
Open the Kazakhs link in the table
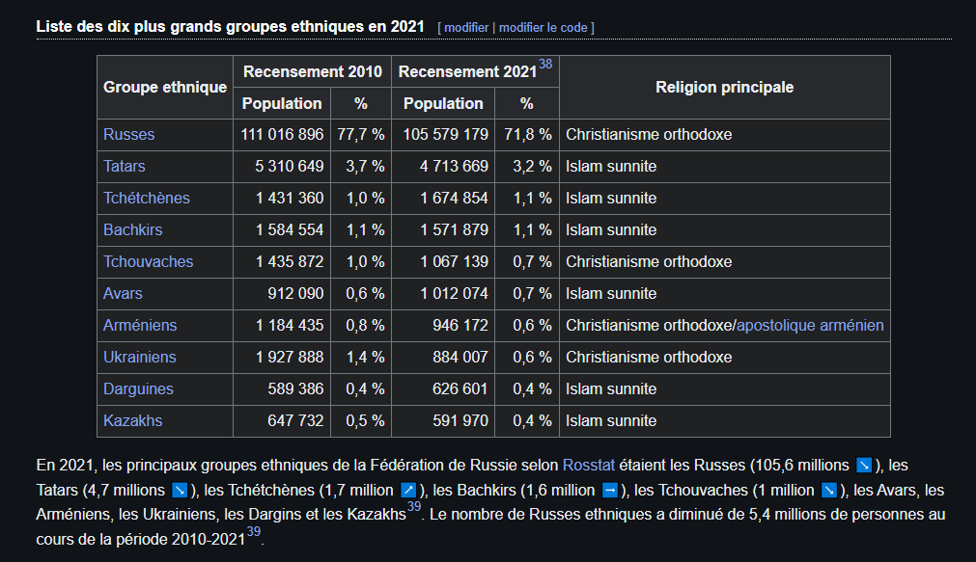pyautogui.click(x=132, y=420)
